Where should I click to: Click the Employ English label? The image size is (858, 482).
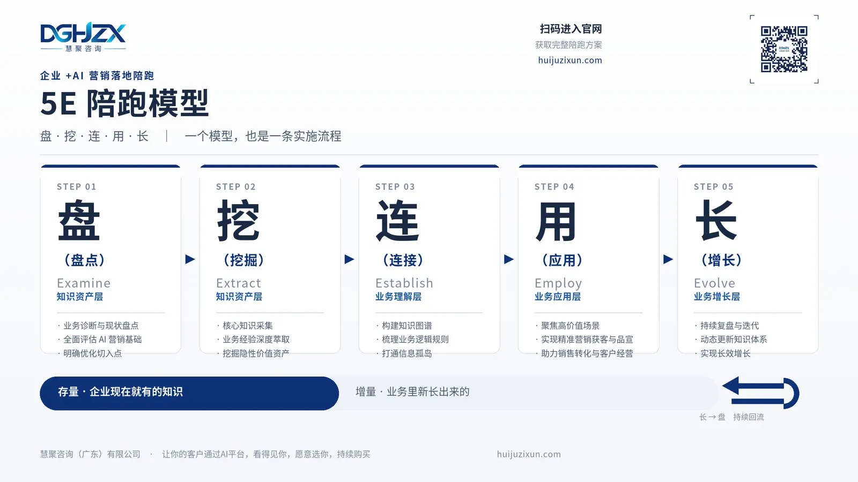point(558,283)
